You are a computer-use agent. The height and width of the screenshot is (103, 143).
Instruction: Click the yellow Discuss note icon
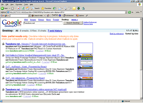click(x=74, y=8)
